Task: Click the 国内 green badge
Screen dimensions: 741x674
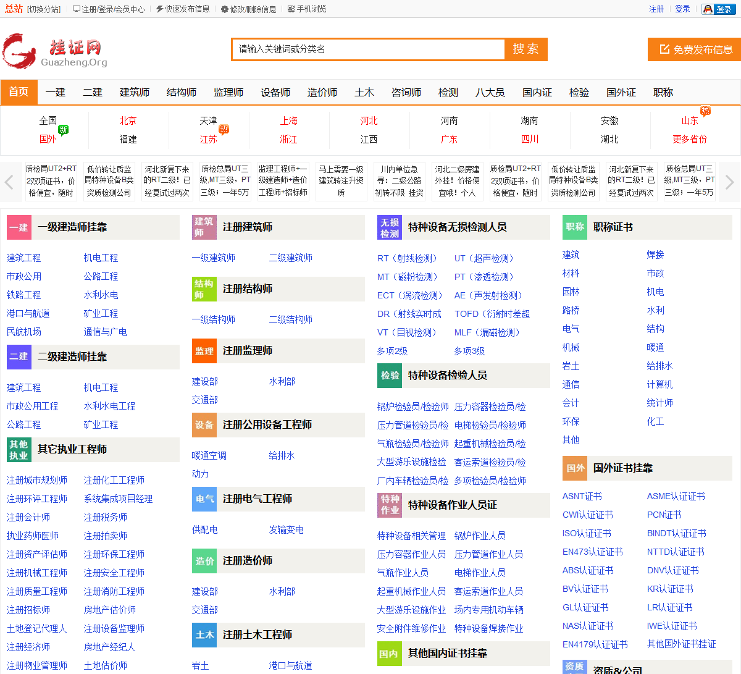Action: coord(390,654)
